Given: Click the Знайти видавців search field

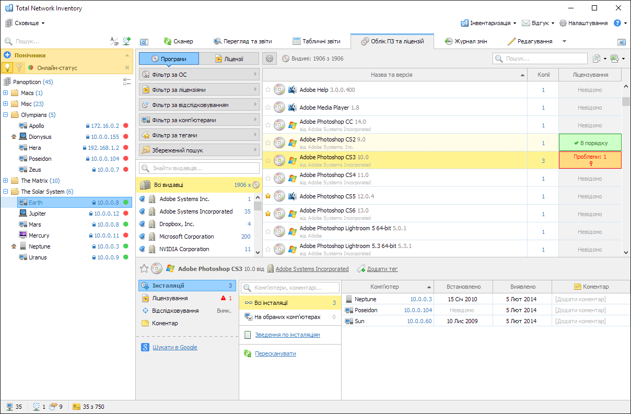Looking at the screenshot, I should tap(199, 168).
